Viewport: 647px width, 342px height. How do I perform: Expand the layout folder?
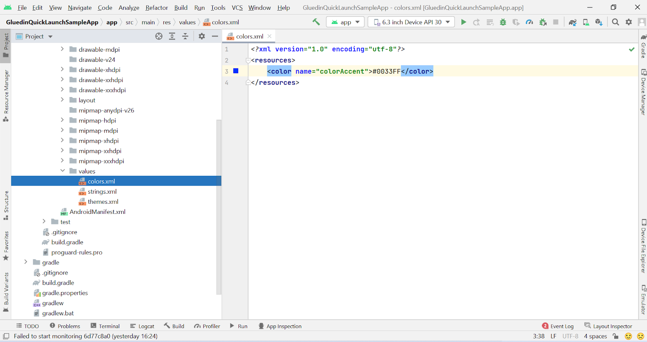pyautogui.click(x=62, y=100)
